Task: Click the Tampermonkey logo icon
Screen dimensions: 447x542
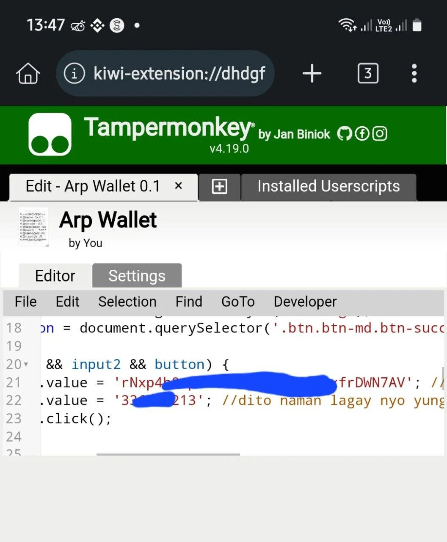Action: pyautogui.click(x=50, y=134)
